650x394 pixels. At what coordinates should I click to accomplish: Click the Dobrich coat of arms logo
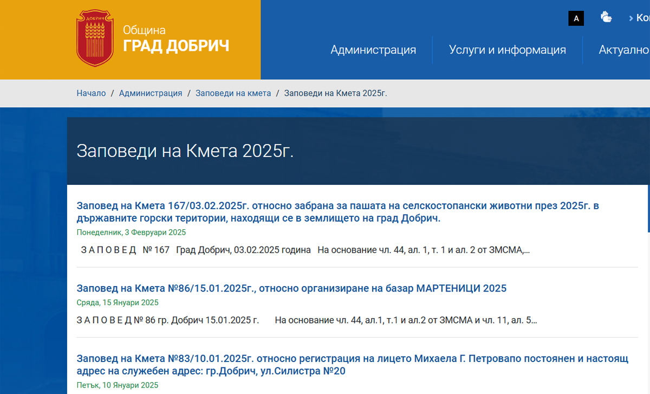[95, 39]
